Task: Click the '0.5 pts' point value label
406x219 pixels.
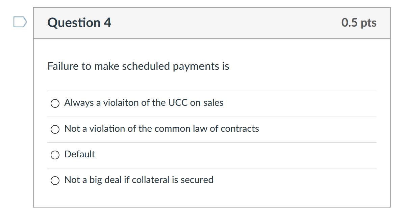Action: 359,23
